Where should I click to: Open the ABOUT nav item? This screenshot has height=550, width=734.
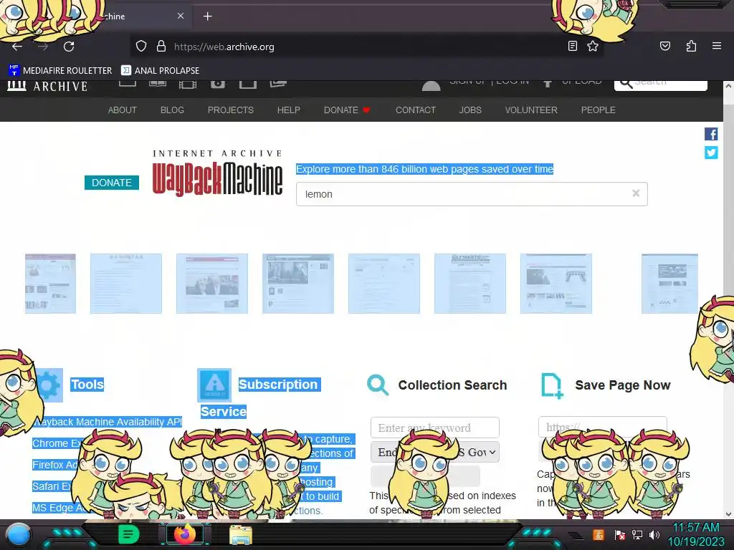[122, 110]
